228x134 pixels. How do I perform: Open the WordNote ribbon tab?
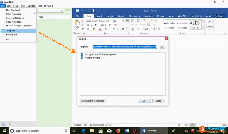pos(183,16)
